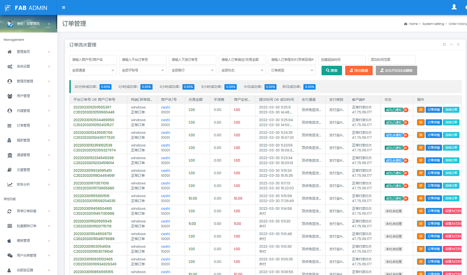Collapse the 订单流水管理 panel with the chevron

click(x=451, y=45)
